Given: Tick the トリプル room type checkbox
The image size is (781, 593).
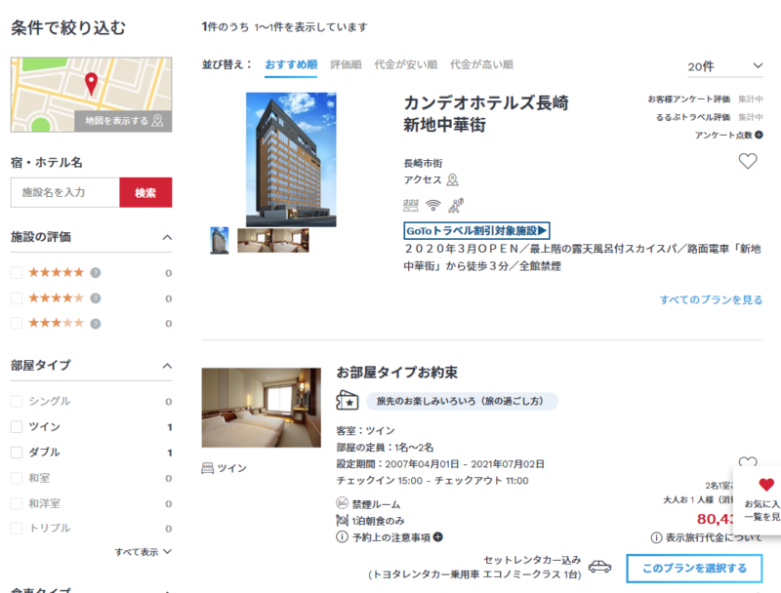Looking at the screenshot, I should click(x=17, y=529).
